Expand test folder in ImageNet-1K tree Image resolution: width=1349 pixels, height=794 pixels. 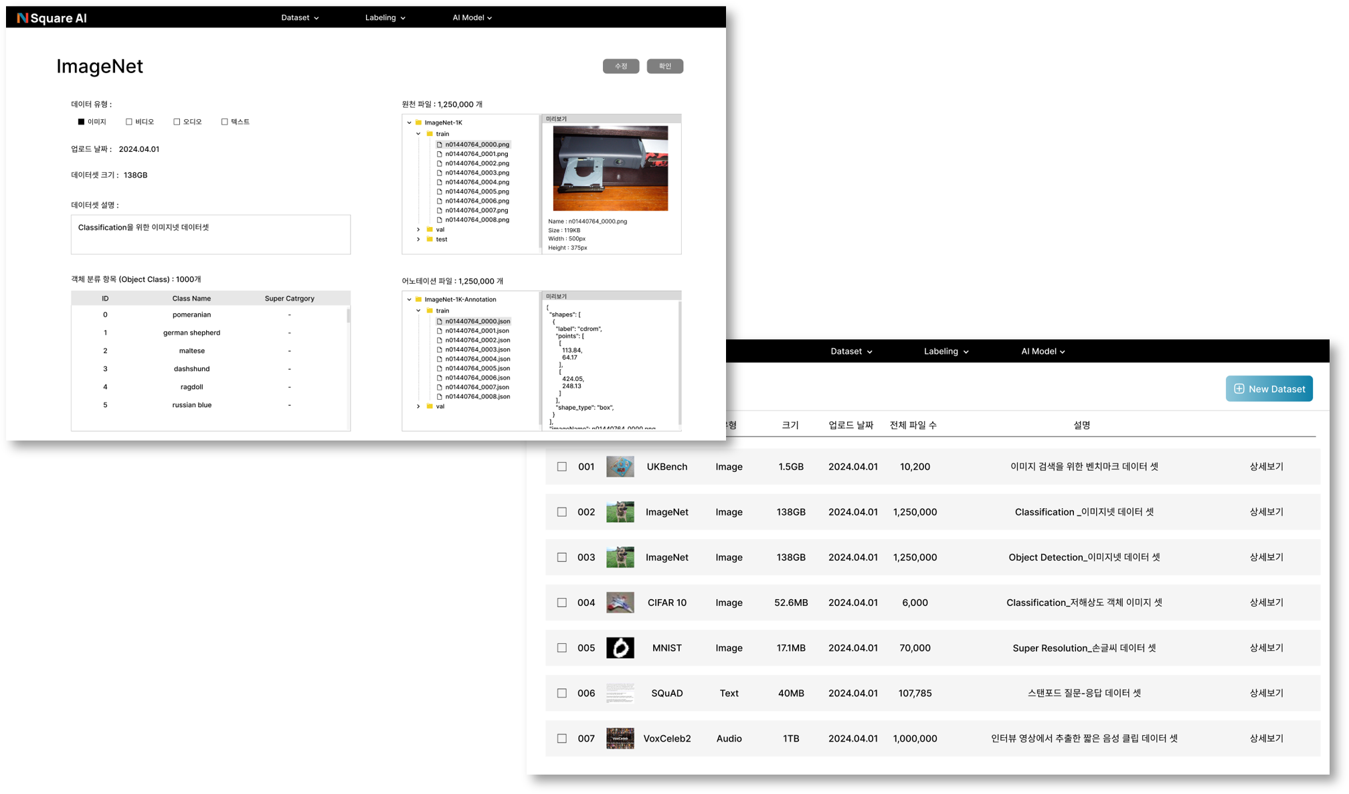(419, 239)
